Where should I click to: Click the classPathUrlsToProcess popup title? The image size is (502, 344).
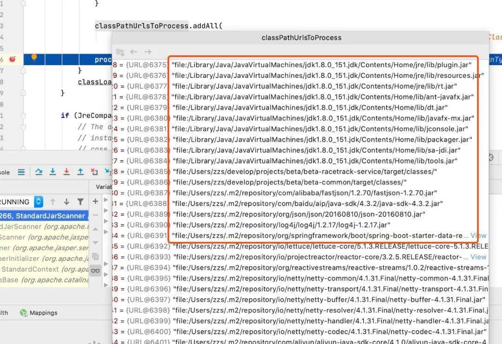(x=301, y=38)
